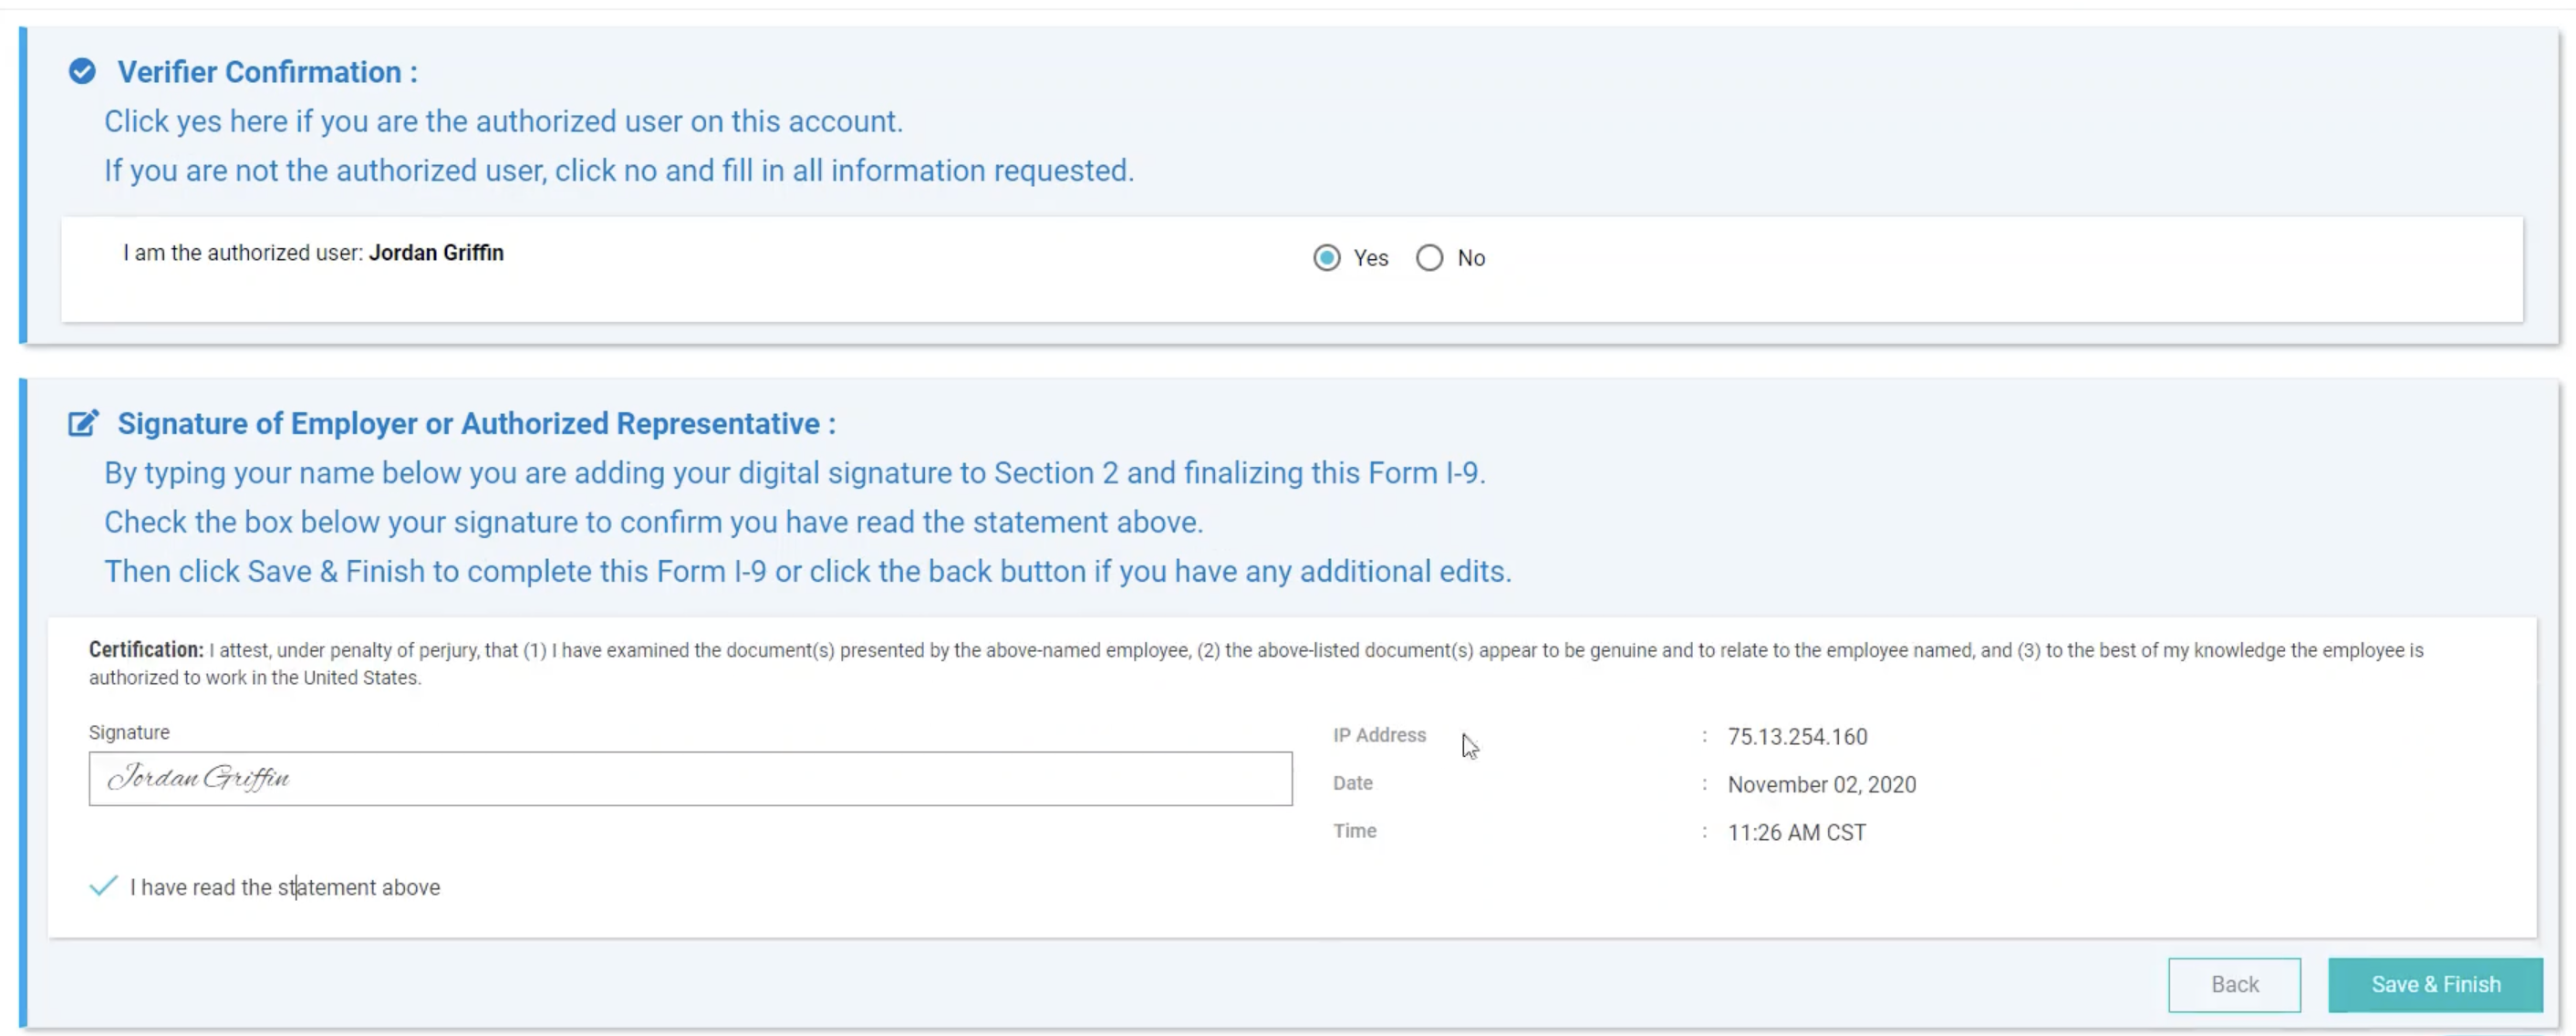Click into the Jordan Griffin signature field
The image size is (2576, 1036).
(x=690, y=778)
